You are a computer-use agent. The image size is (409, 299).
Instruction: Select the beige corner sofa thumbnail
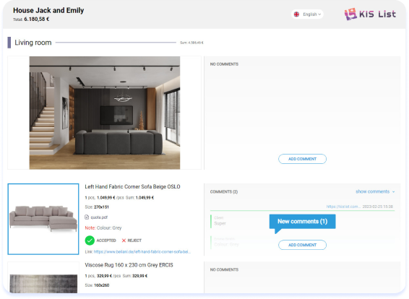pyautogui.click(x=43, y=219)
